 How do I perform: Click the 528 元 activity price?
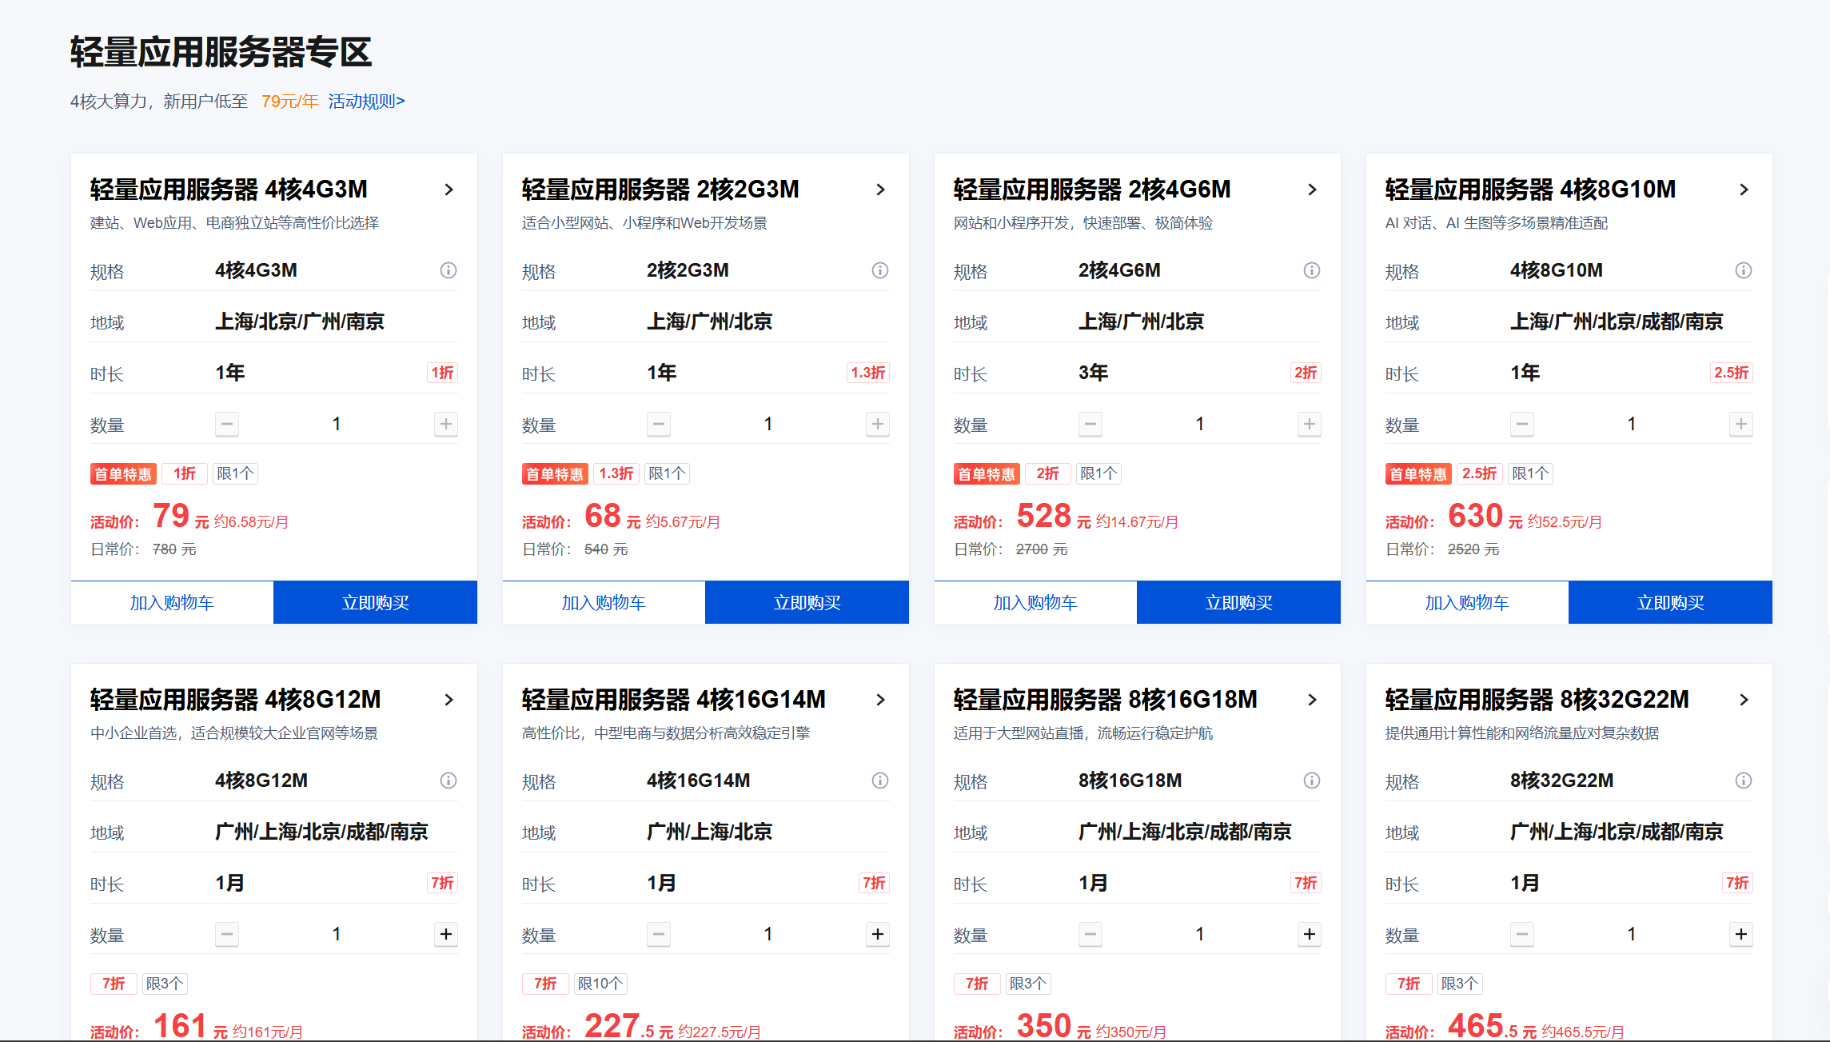click(1054, 516)
